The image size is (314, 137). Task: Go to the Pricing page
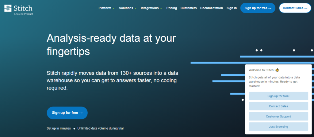[x=172, y=8]
